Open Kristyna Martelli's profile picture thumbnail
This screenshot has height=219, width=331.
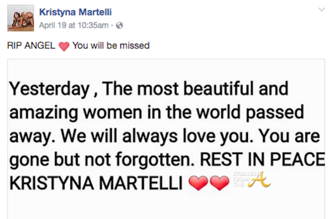(20, 18)
